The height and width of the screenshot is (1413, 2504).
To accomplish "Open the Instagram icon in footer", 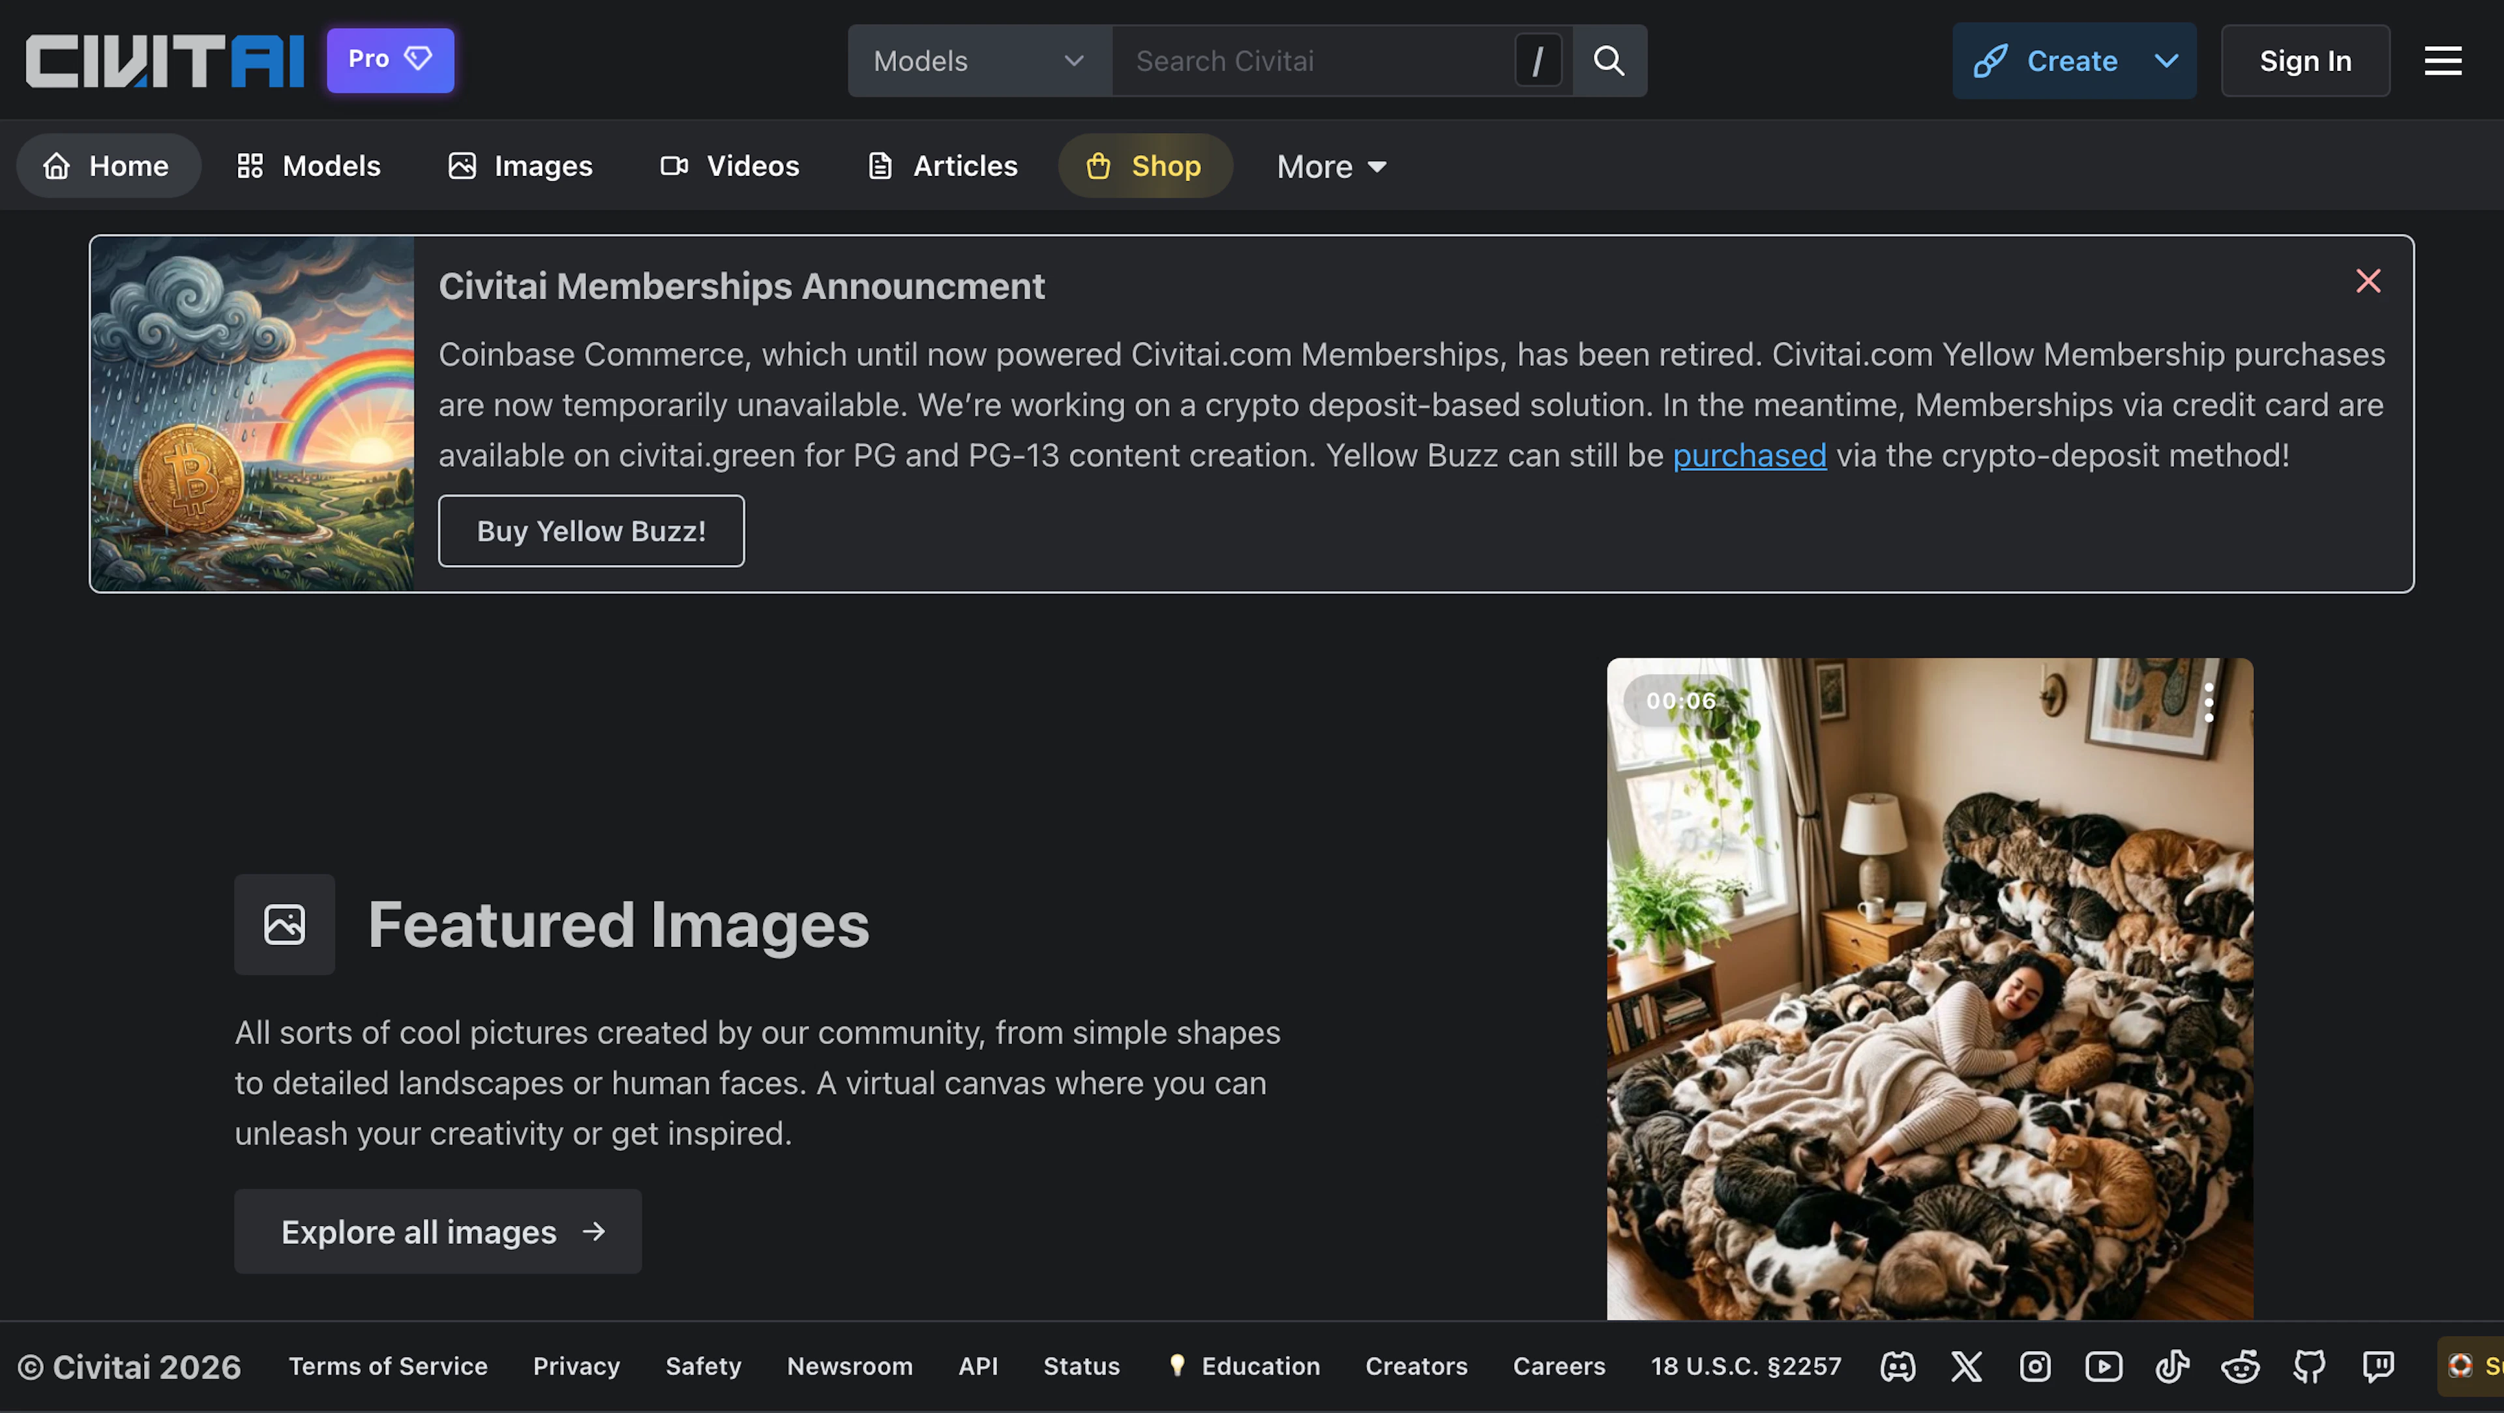I will pyautogui.click(x=2035, y=1366).
